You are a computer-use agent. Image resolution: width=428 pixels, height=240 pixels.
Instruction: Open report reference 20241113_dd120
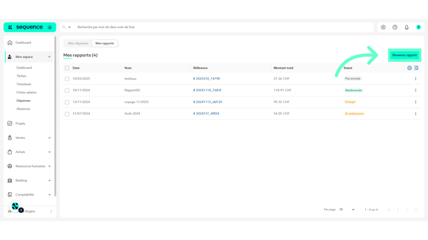point(207,102)
